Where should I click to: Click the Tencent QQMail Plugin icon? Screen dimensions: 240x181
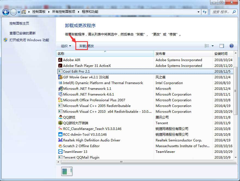tap(60, 157)
